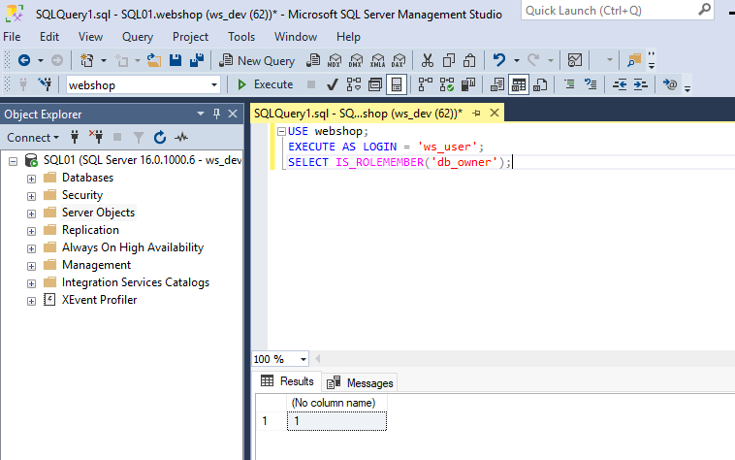The height and width of the screenshot is (460, 735).
Task: Toggle Include Actual Execution Plan
Action: (x=425, y=84)
